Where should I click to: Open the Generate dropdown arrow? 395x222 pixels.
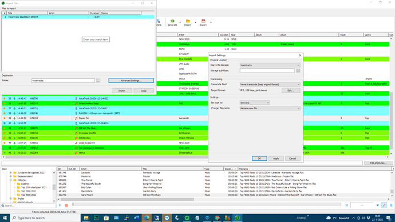click(x=180, y=22)
